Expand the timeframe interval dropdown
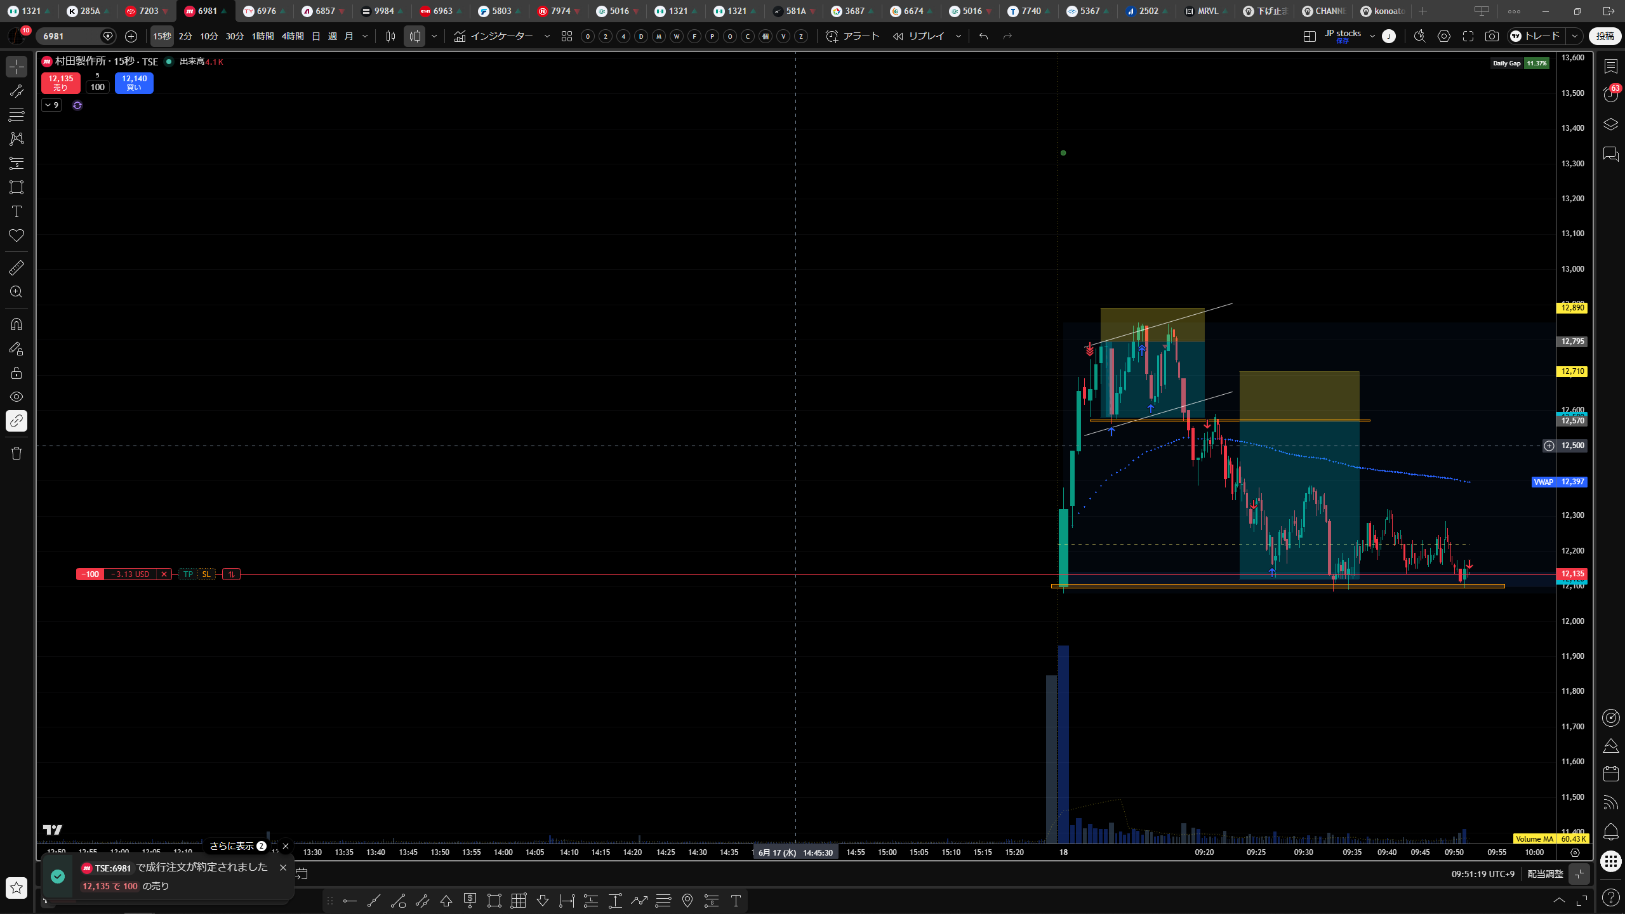 [x=365, y=36]
